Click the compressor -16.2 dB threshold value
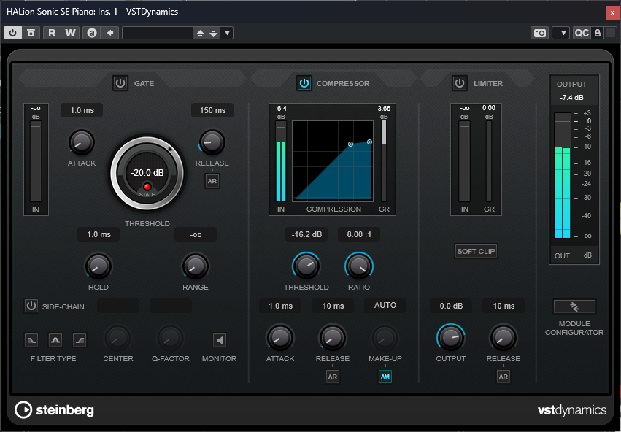Image resolution: width=621 pixels, height=432 pixels. (306, 234)
